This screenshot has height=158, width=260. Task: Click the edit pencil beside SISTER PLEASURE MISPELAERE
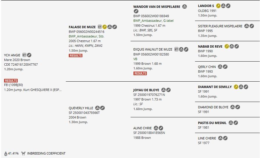[252, 26]
